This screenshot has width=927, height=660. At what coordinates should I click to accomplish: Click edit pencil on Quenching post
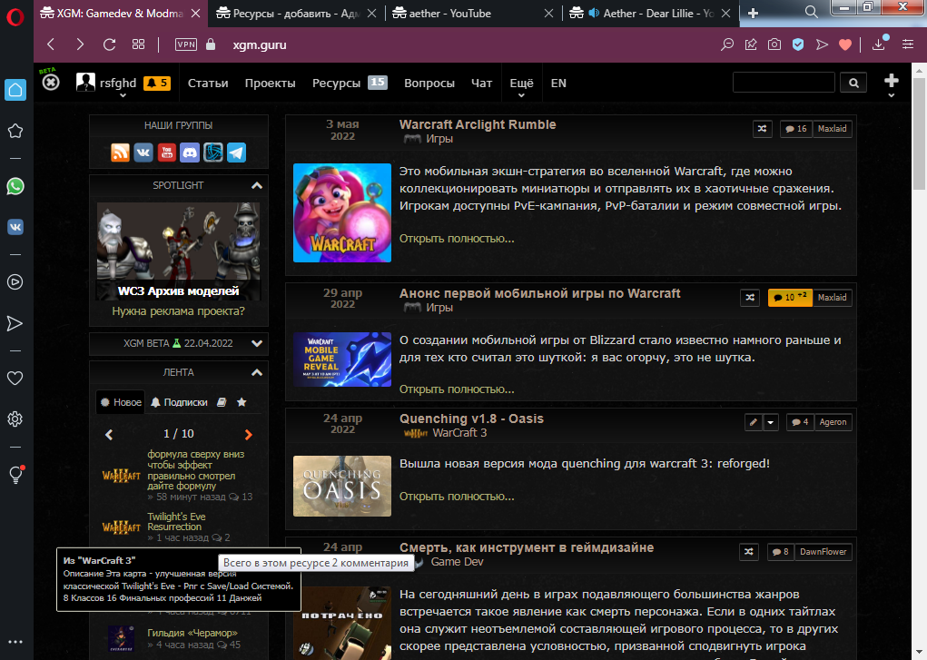(x=754, y=422)
